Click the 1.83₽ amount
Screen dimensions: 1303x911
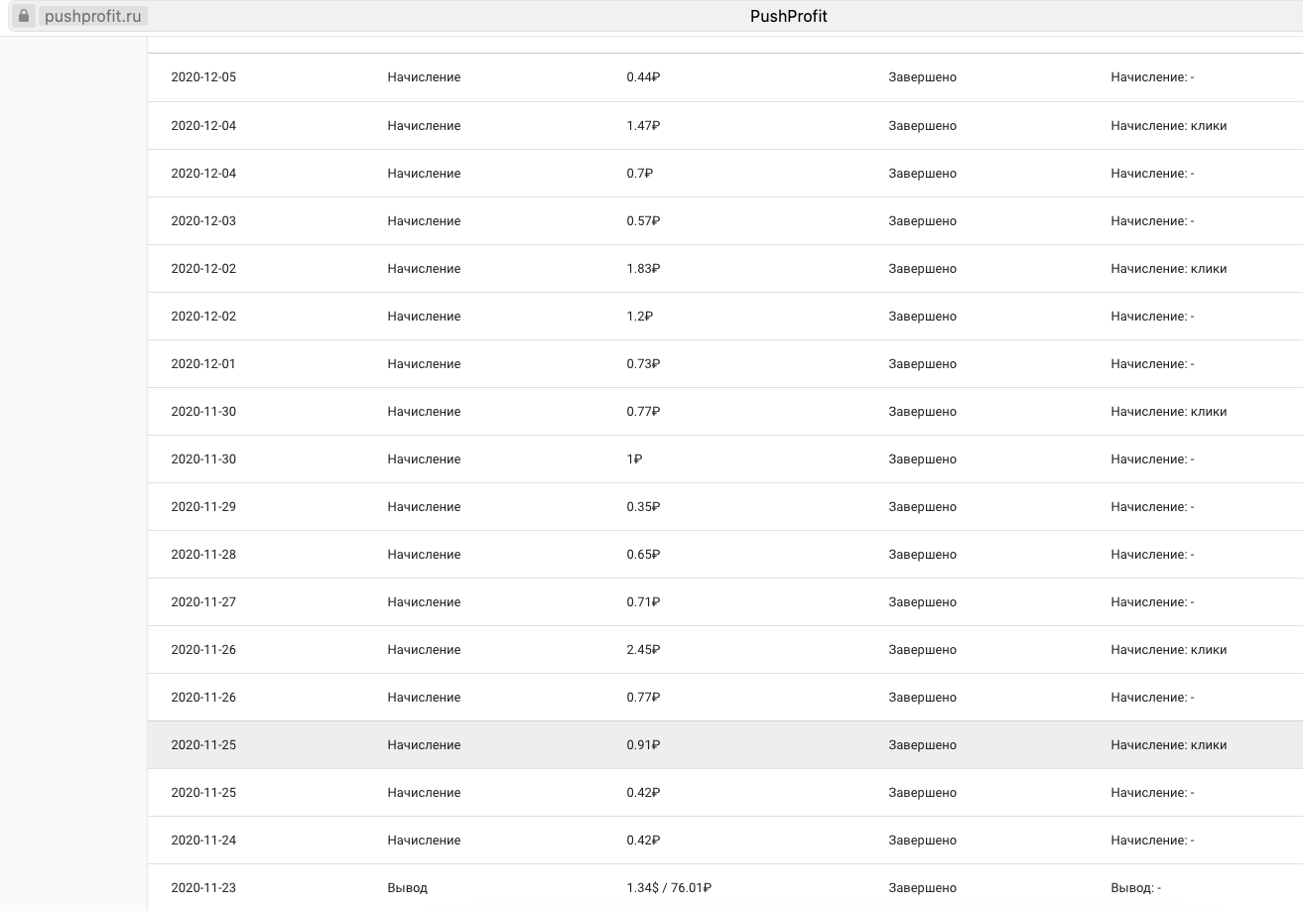643,269
